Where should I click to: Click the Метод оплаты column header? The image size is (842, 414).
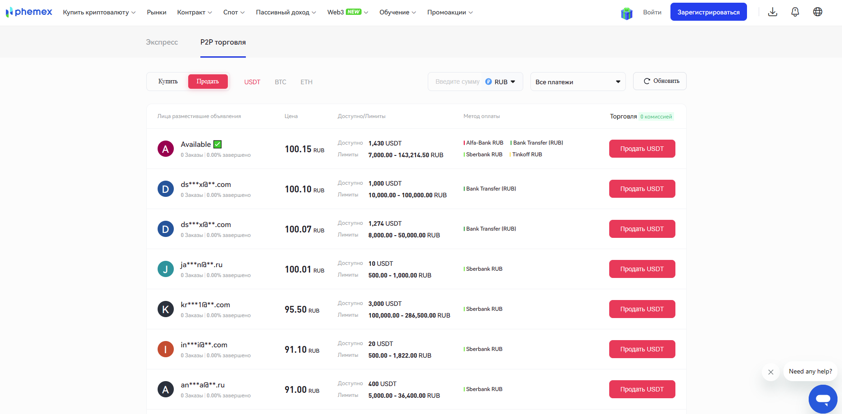pos(481,116)
